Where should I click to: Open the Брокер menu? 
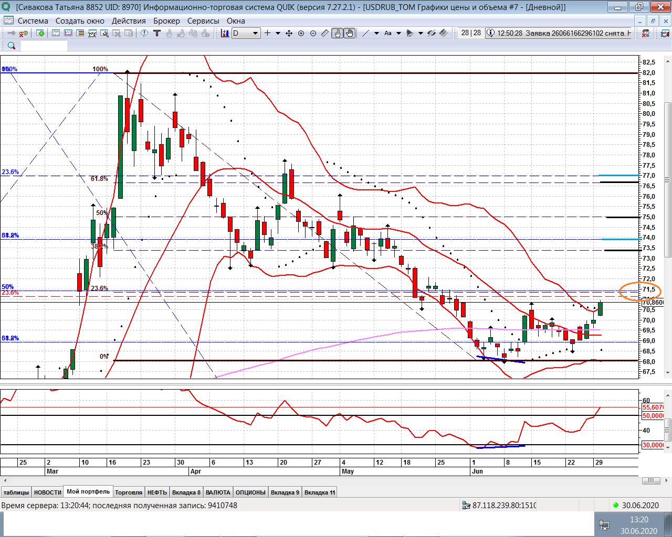(x=166, y=21)
